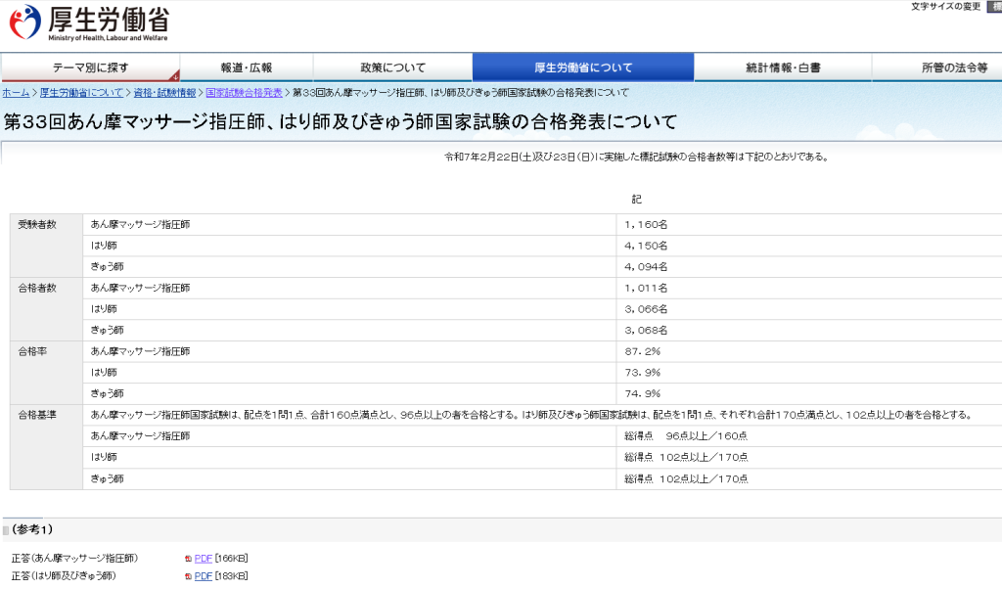The width and height of the screenshot is (1002, 589).
Task: Click the PDF icon for はり師及びきゅう師 answers
Action: tap(188, 576)
